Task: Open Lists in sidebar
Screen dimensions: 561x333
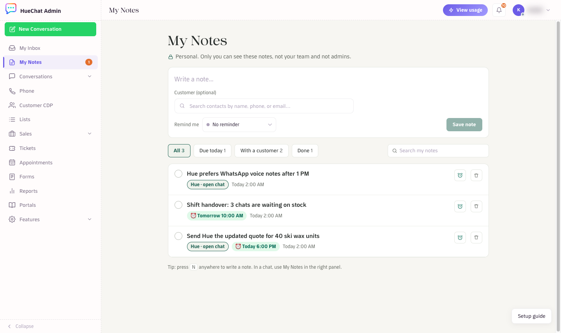Action: pyautogui.click(x=50, y=119)
